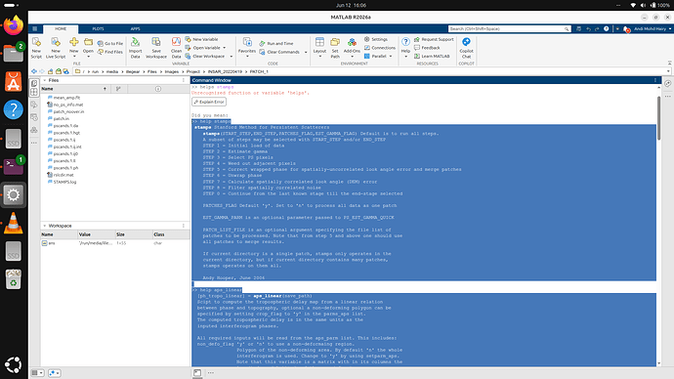Viewport: 674px width, 379px height.
Task: Click the source control column header icon
Action: (118, 89)
